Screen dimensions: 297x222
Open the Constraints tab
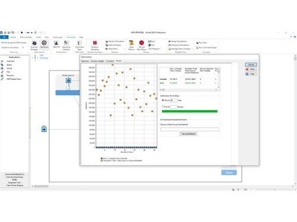[110, 61]
